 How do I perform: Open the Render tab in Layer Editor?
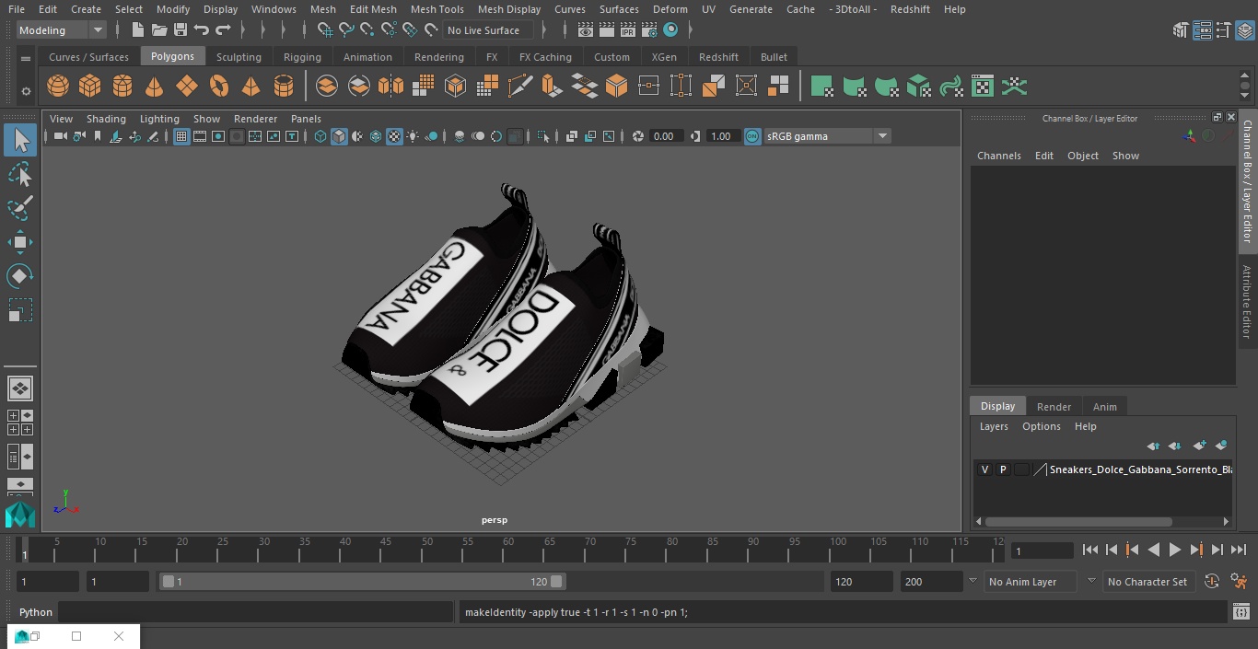pyautogui.click(x=1054, y=407)
